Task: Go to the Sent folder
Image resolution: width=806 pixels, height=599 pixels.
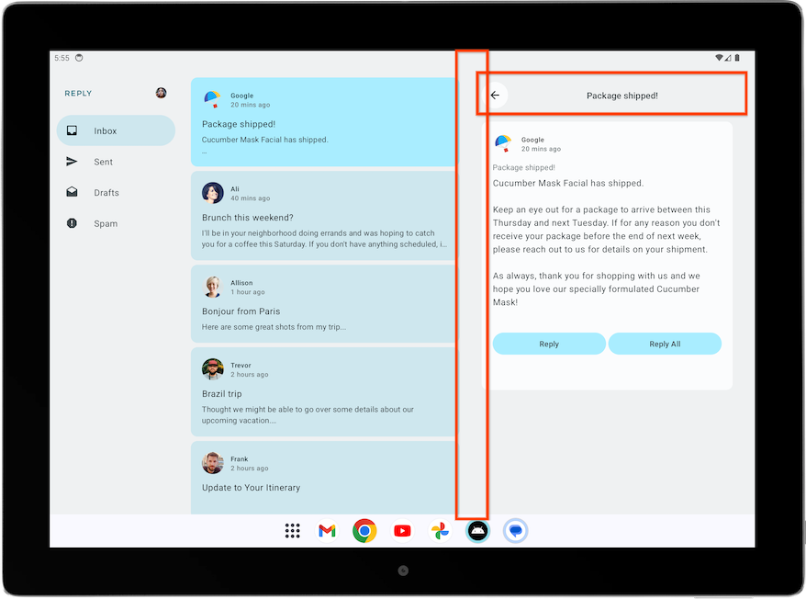Action: pyautogui.click(x=103, y=162)
